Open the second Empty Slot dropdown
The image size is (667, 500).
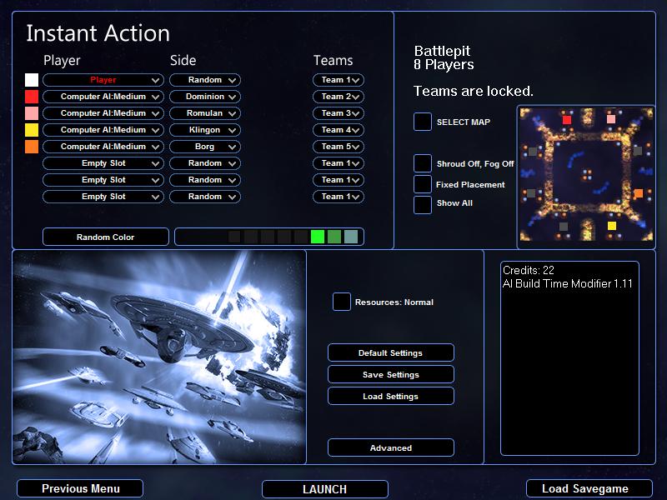(x=103, y=180)
